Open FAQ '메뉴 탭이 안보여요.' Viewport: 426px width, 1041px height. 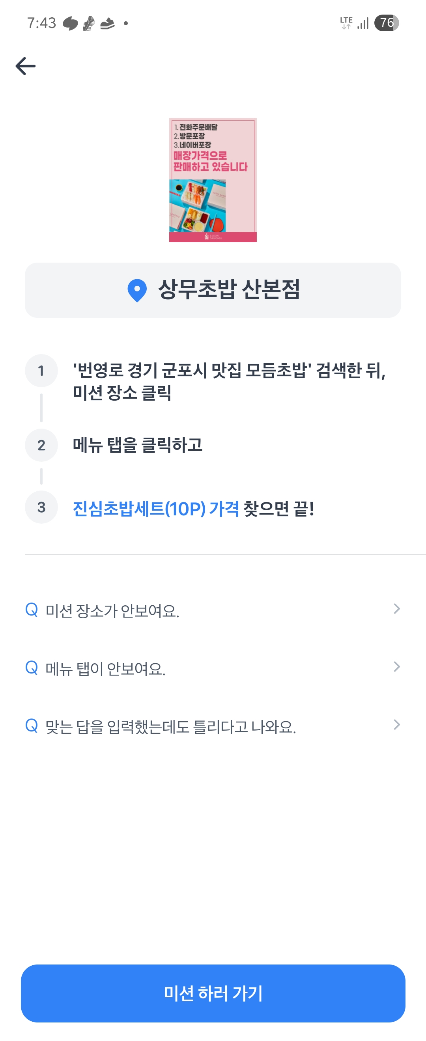point(105,669)
